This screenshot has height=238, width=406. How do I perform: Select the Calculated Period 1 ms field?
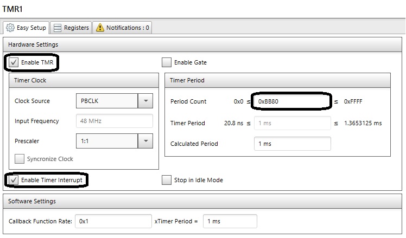click(x=293, y=144)
